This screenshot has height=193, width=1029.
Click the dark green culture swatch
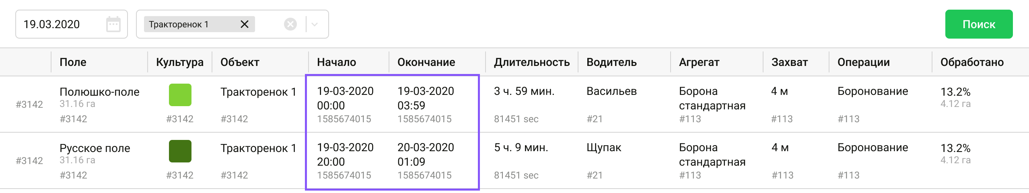click(x=180, y=151)
